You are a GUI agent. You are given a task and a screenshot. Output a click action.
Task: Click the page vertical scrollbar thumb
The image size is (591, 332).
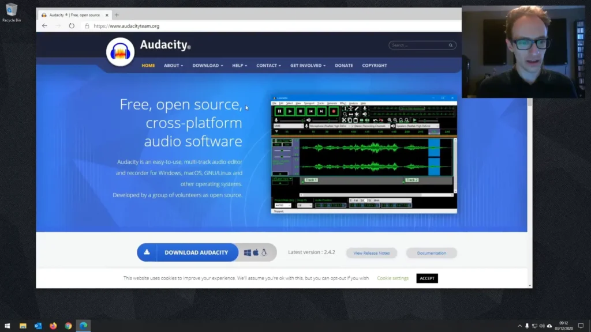530,103
